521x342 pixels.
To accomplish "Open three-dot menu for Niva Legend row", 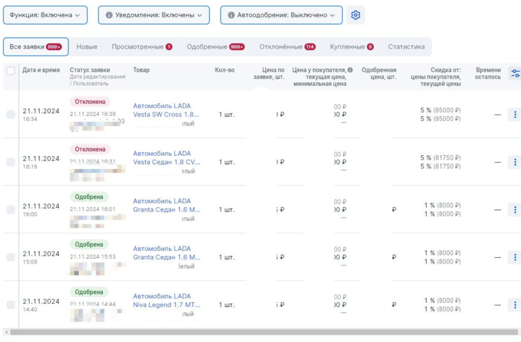I will pyautogui.click(x=514, y=305).
